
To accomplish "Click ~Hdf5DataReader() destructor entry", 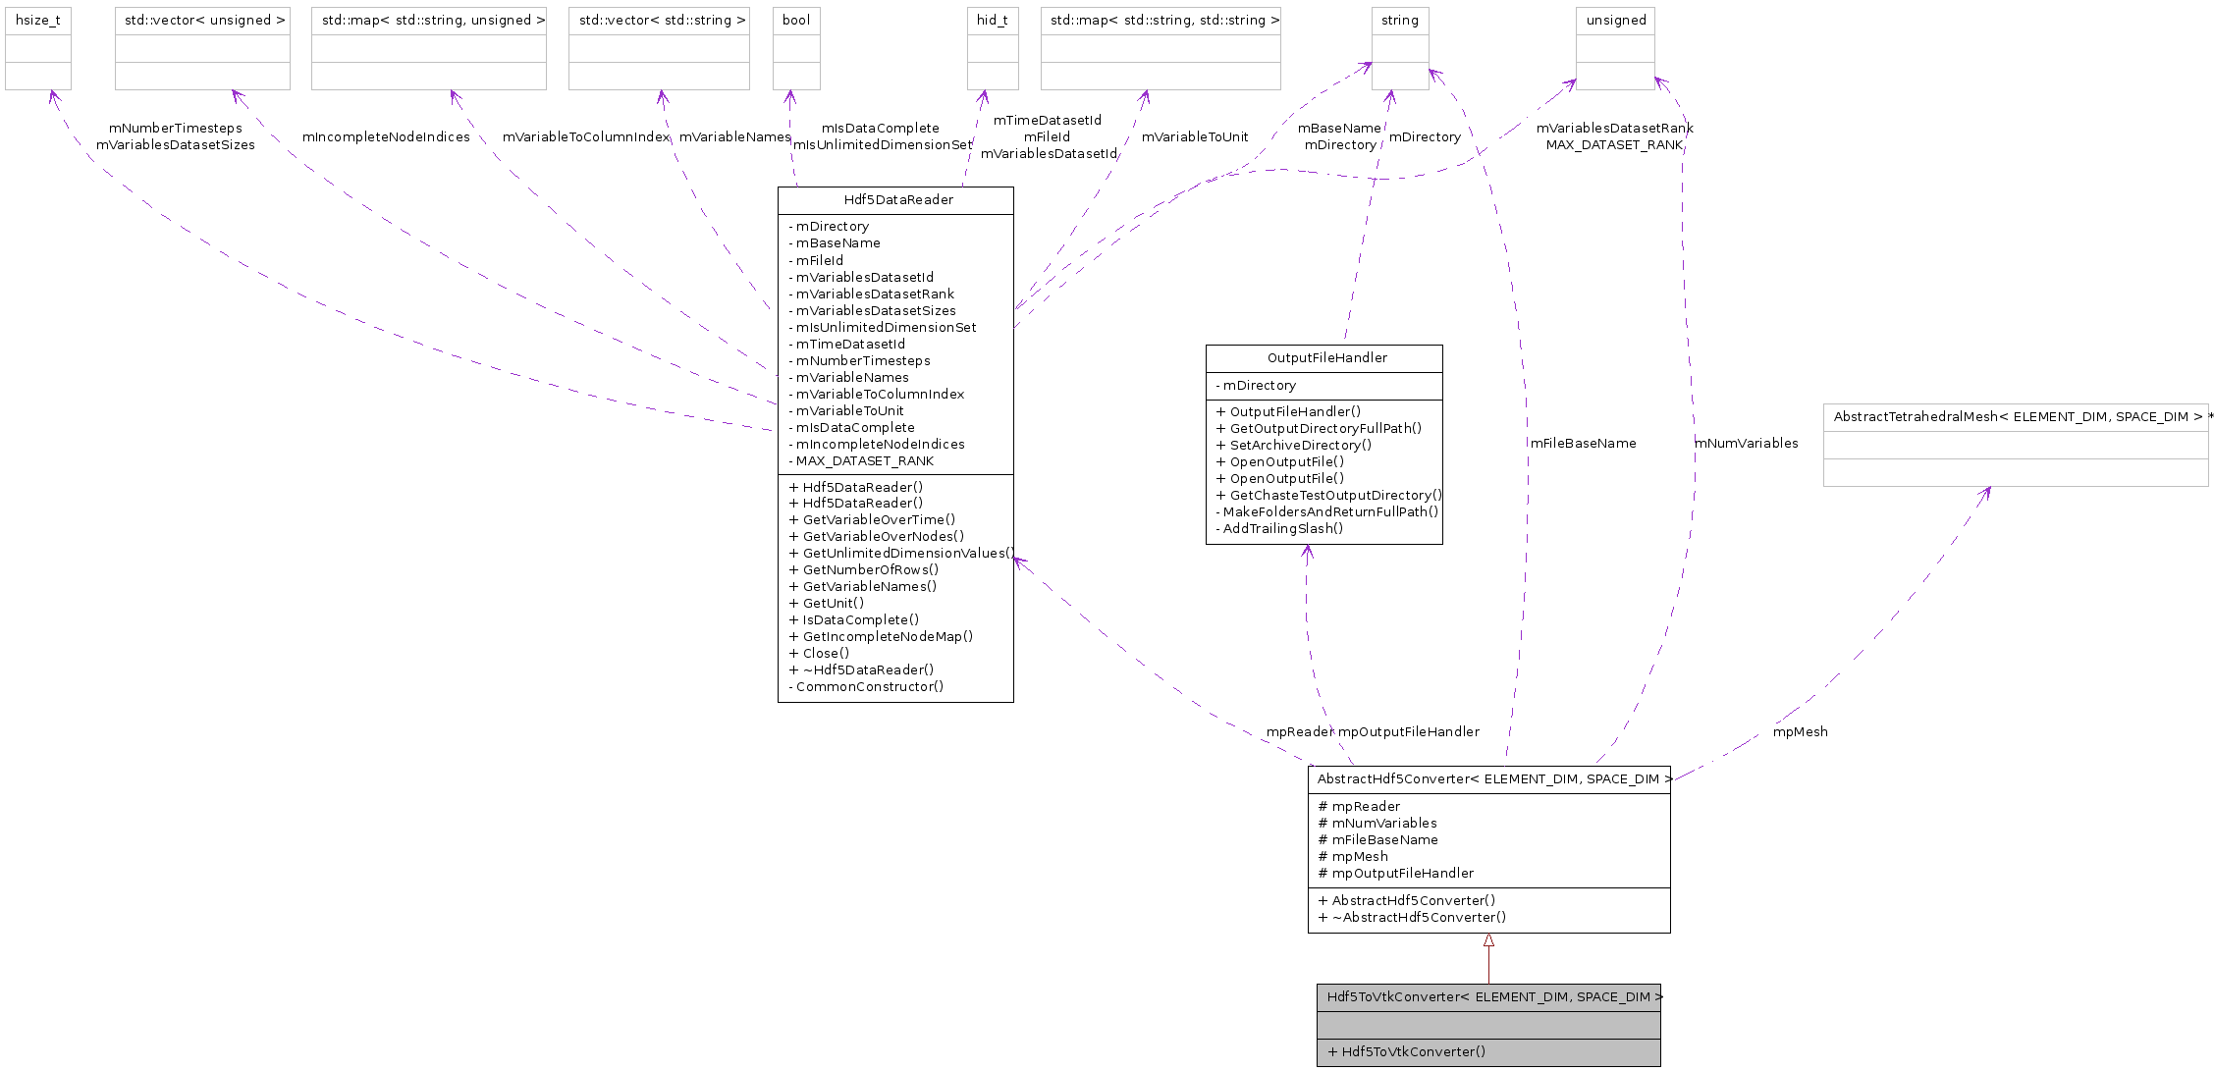I will coord(861,670).
